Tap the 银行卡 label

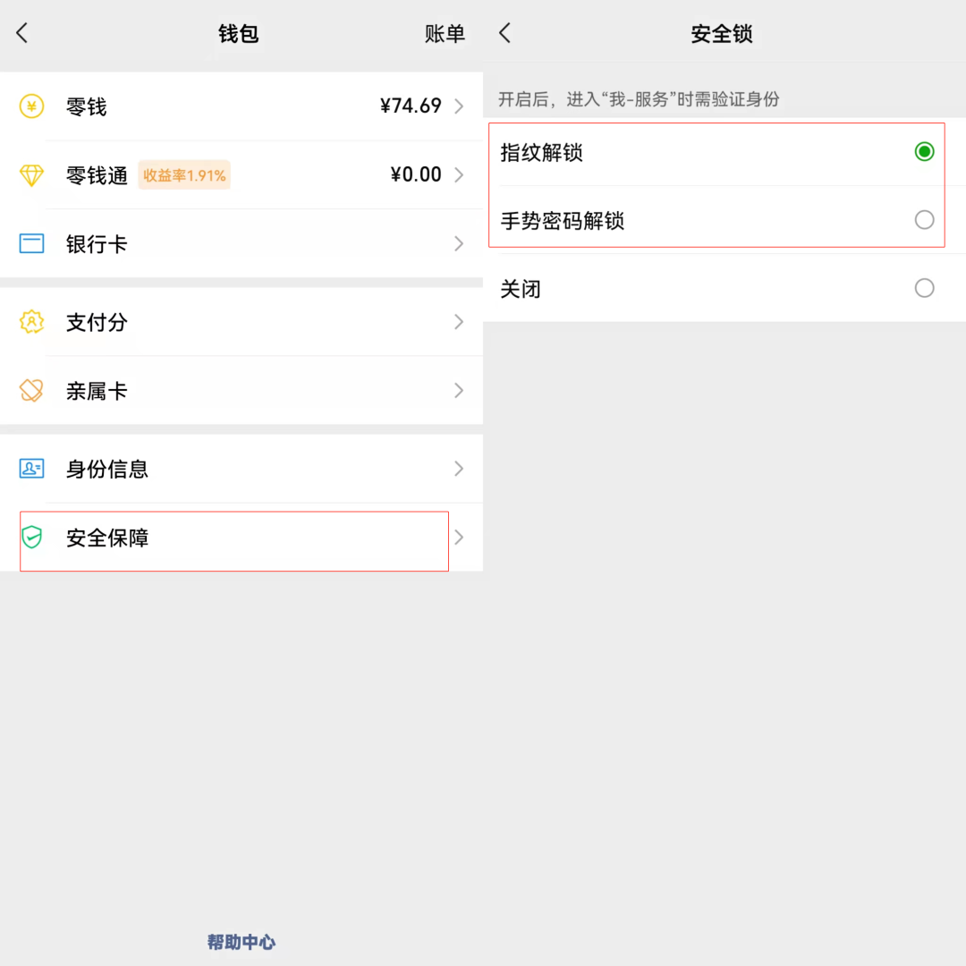click(97, 244)
